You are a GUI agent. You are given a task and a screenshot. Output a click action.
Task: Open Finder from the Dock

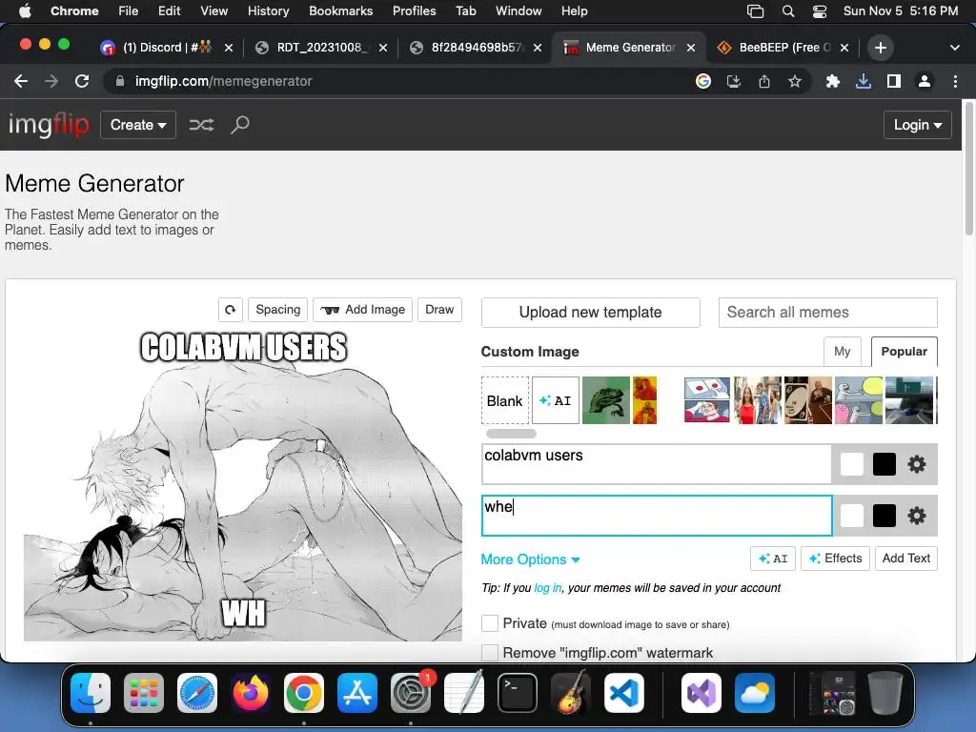coord(91,693)
